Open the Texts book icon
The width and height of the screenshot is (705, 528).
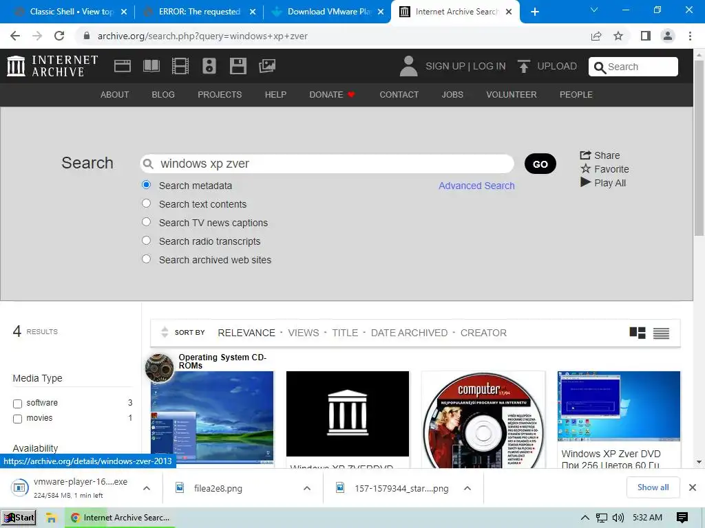click(x=151, y=66)
